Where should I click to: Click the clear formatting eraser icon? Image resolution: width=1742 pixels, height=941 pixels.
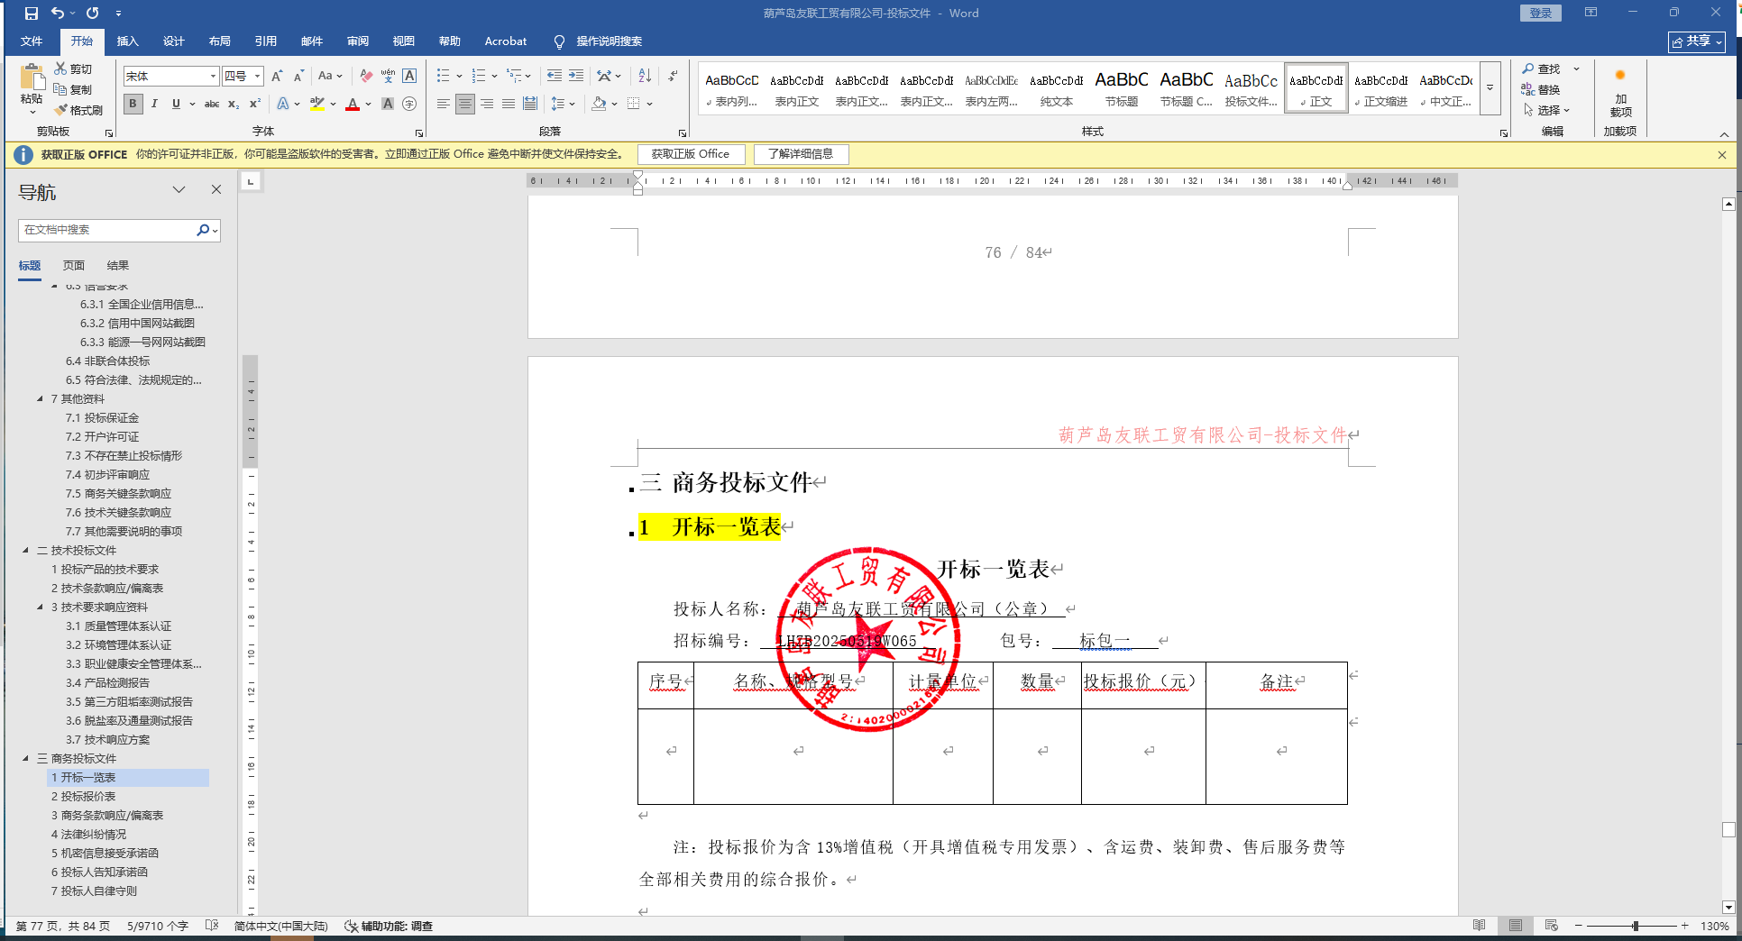(366, 77)
